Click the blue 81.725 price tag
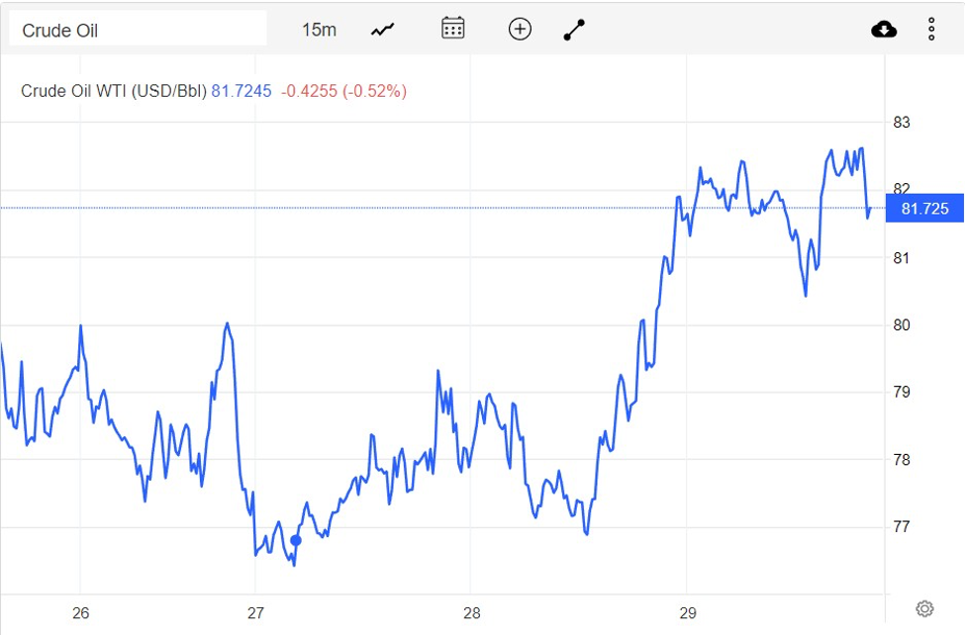 click(924, 209)
